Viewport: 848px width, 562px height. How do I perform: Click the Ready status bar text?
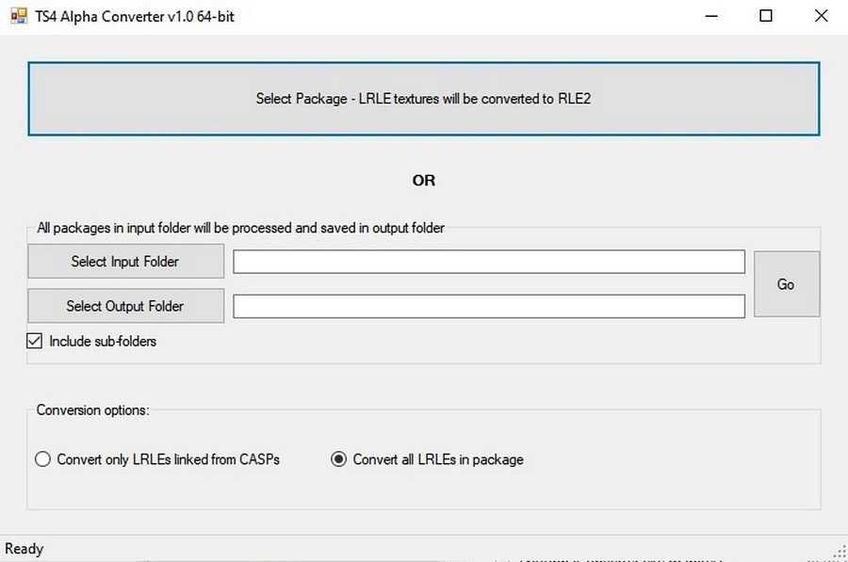pyautogui.click(x=24, y=549)
